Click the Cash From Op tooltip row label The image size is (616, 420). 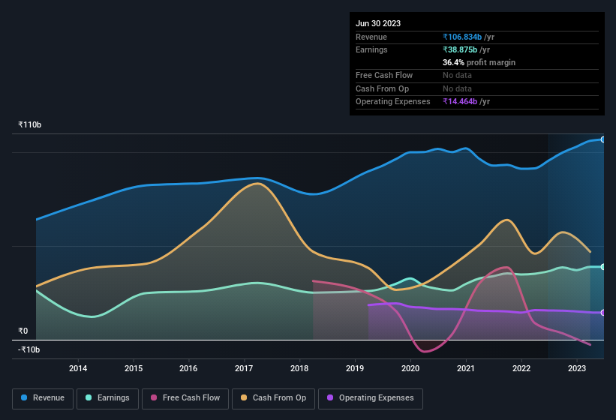pyautogui.click(x=382, y=88)
